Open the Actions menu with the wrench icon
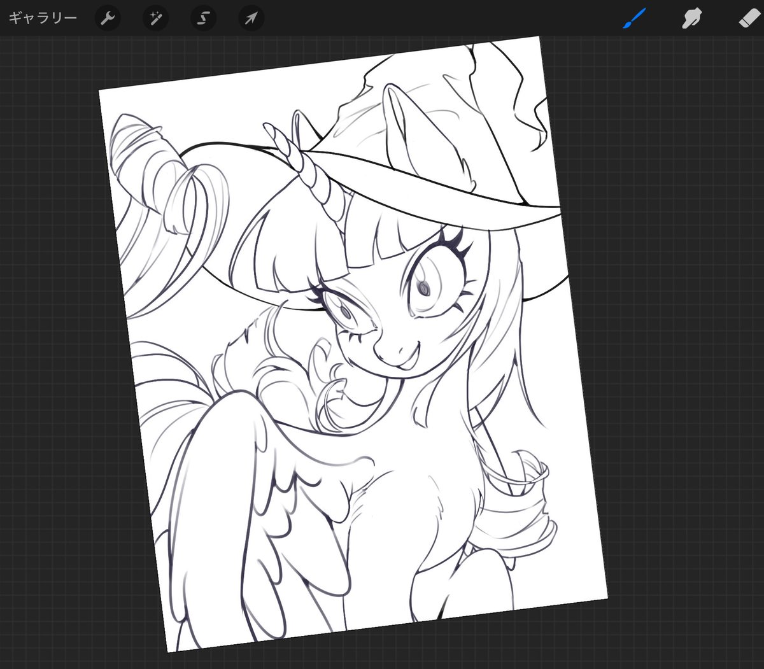This screenshot has width=764, height=669. click(108, 18)
